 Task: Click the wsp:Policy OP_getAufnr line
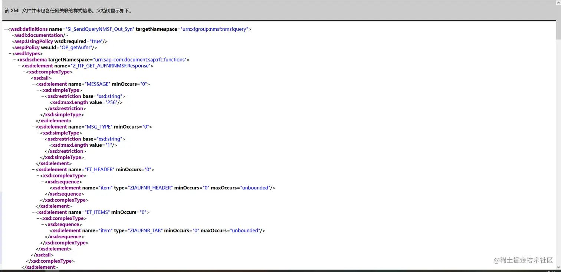pyautogui.click(x=55, y=47)
